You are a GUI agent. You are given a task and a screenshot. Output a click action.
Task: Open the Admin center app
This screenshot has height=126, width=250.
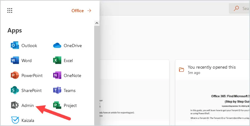pos(22,105)
